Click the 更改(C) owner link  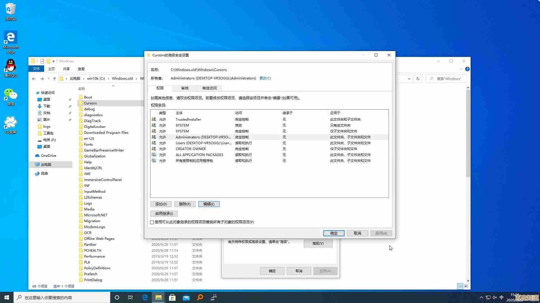pyautogui.click(x=265, y=78)
